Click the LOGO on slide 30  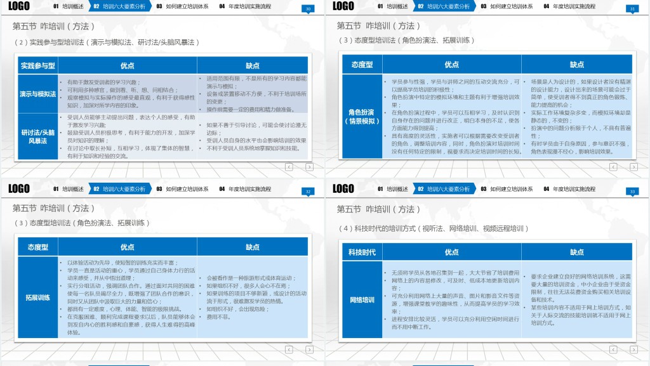tap(19, 6)
